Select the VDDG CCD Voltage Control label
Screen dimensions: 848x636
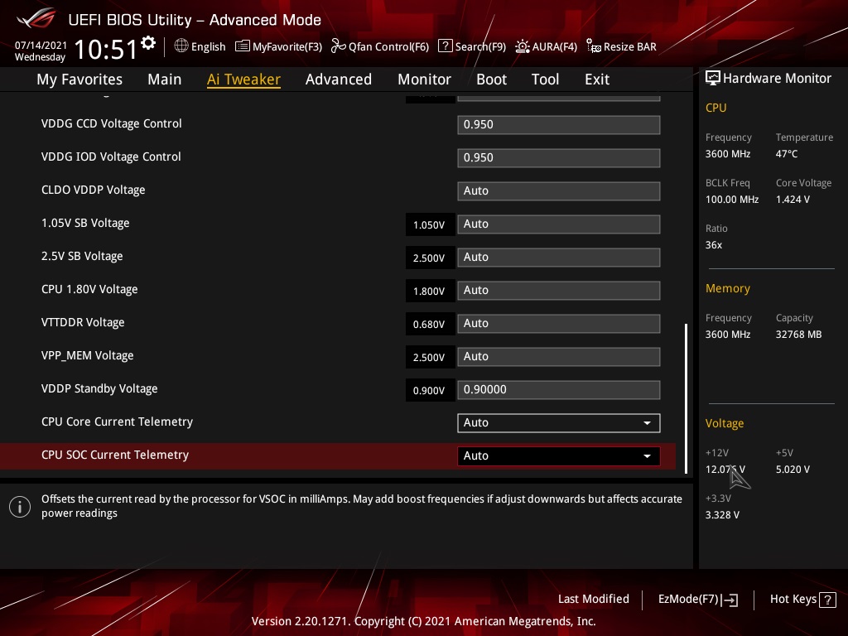[x=112, y=124]
